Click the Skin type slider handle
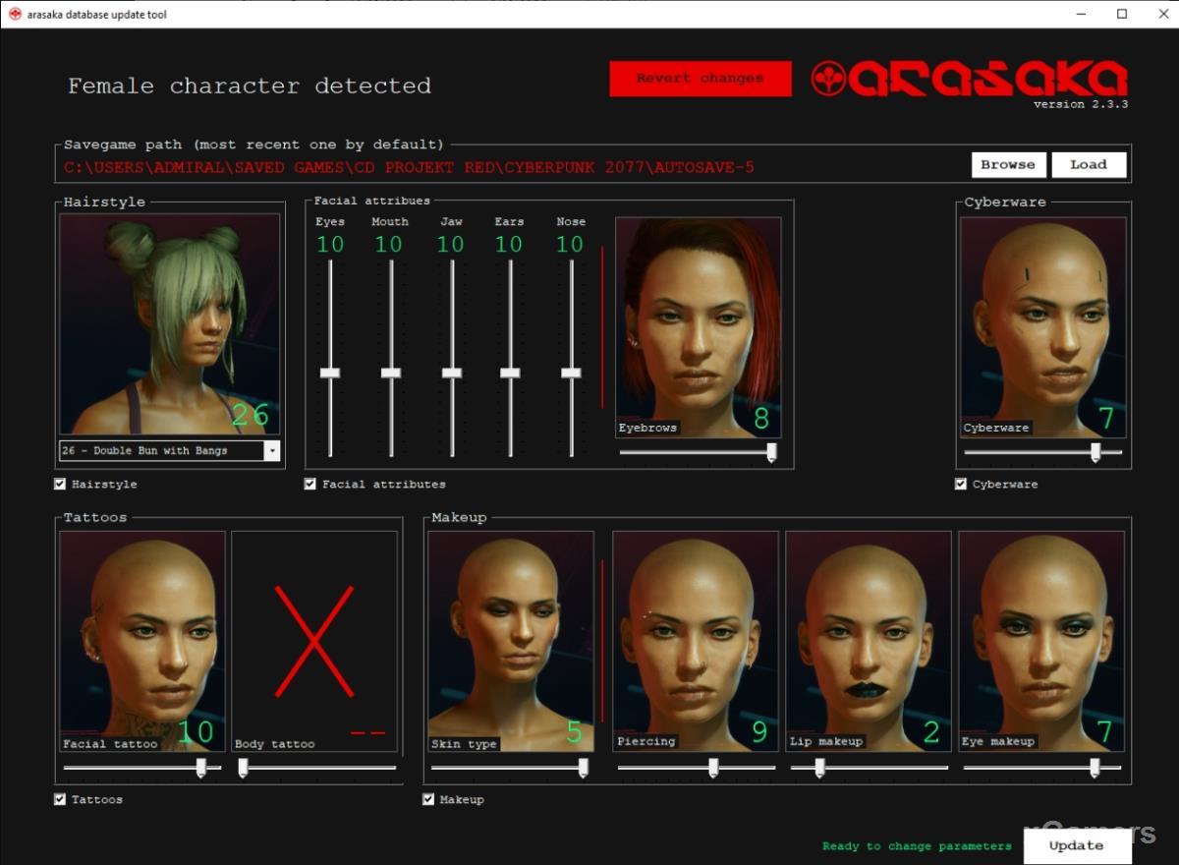 click(x=583, y=768)
